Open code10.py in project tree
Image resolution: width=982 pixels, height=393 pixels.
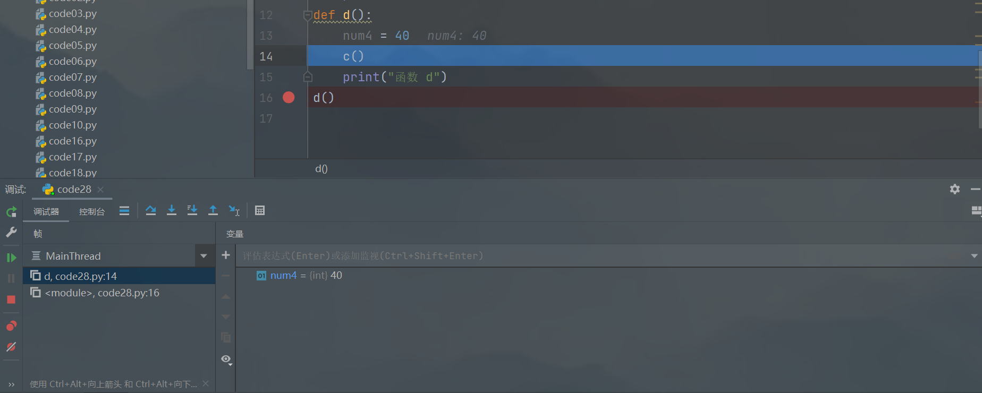click(73, 125)
